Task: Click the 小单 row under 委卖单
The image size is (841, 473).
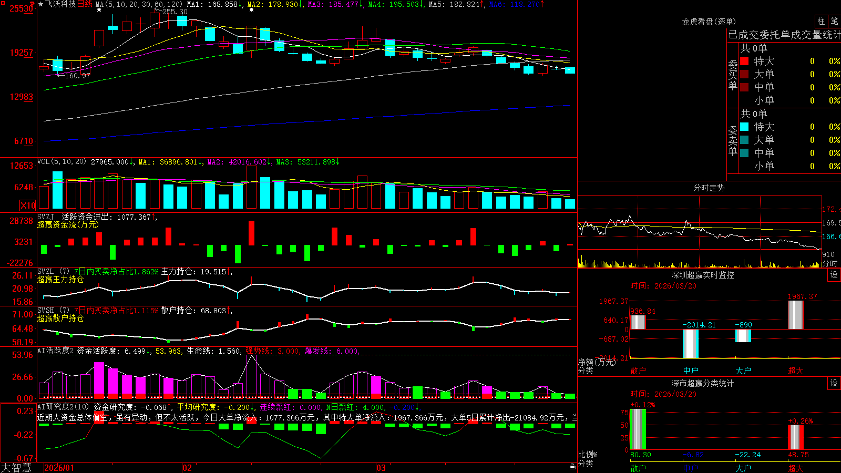Action: click(x=790, y=166)
